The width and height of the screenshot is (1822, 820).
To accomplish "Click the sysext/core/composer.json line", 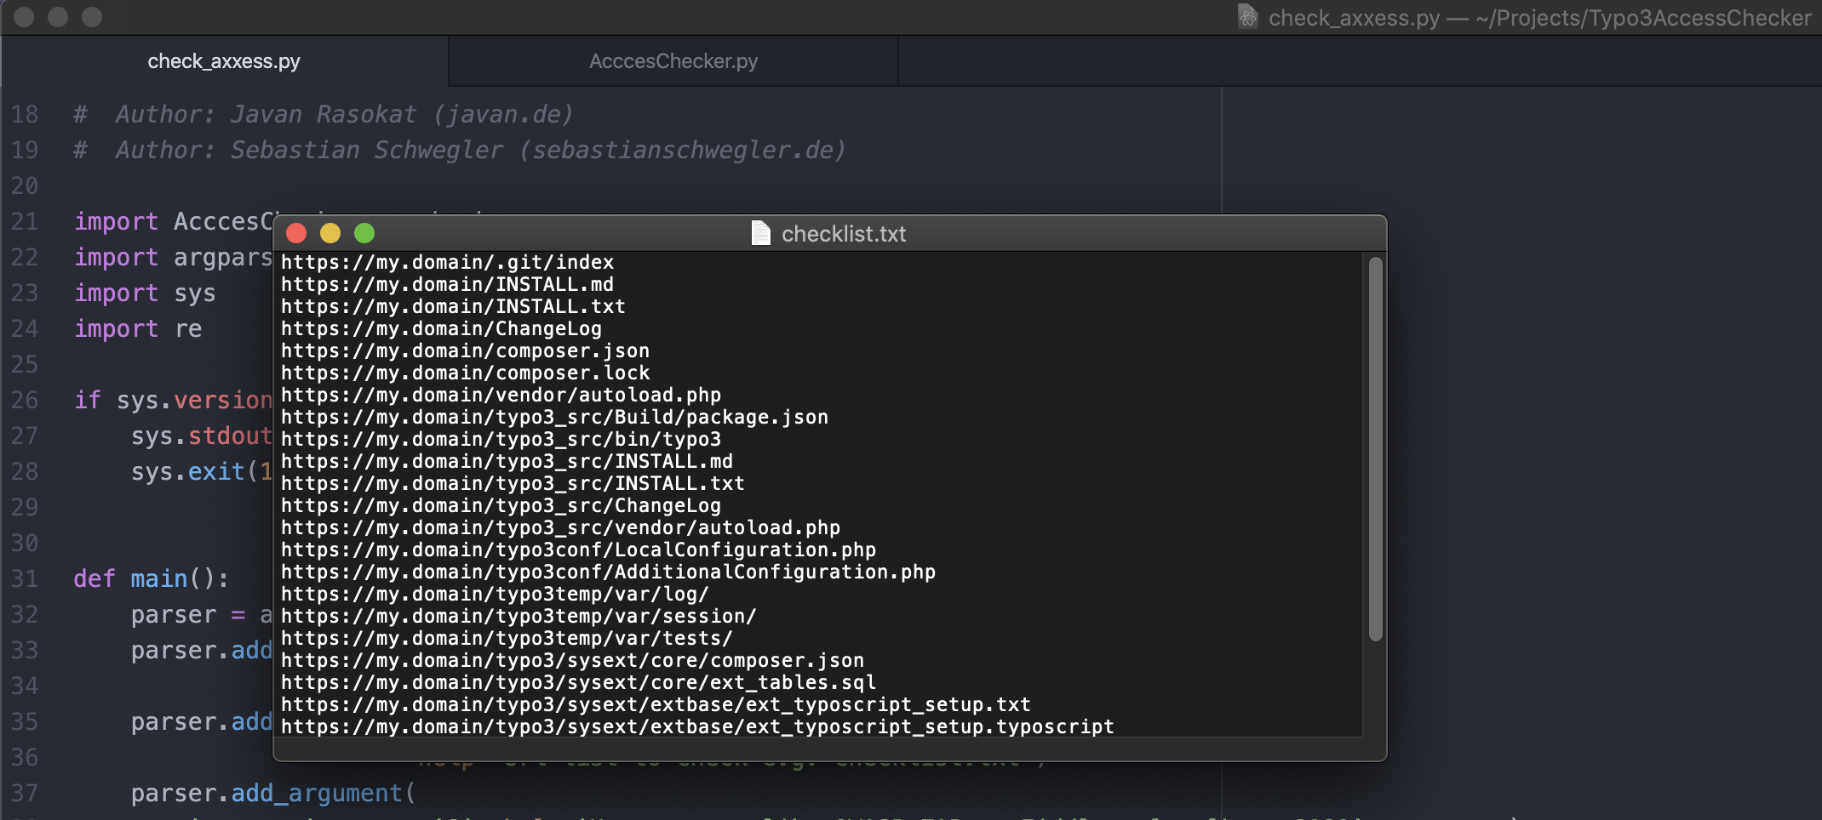I will tap(572, 660).
